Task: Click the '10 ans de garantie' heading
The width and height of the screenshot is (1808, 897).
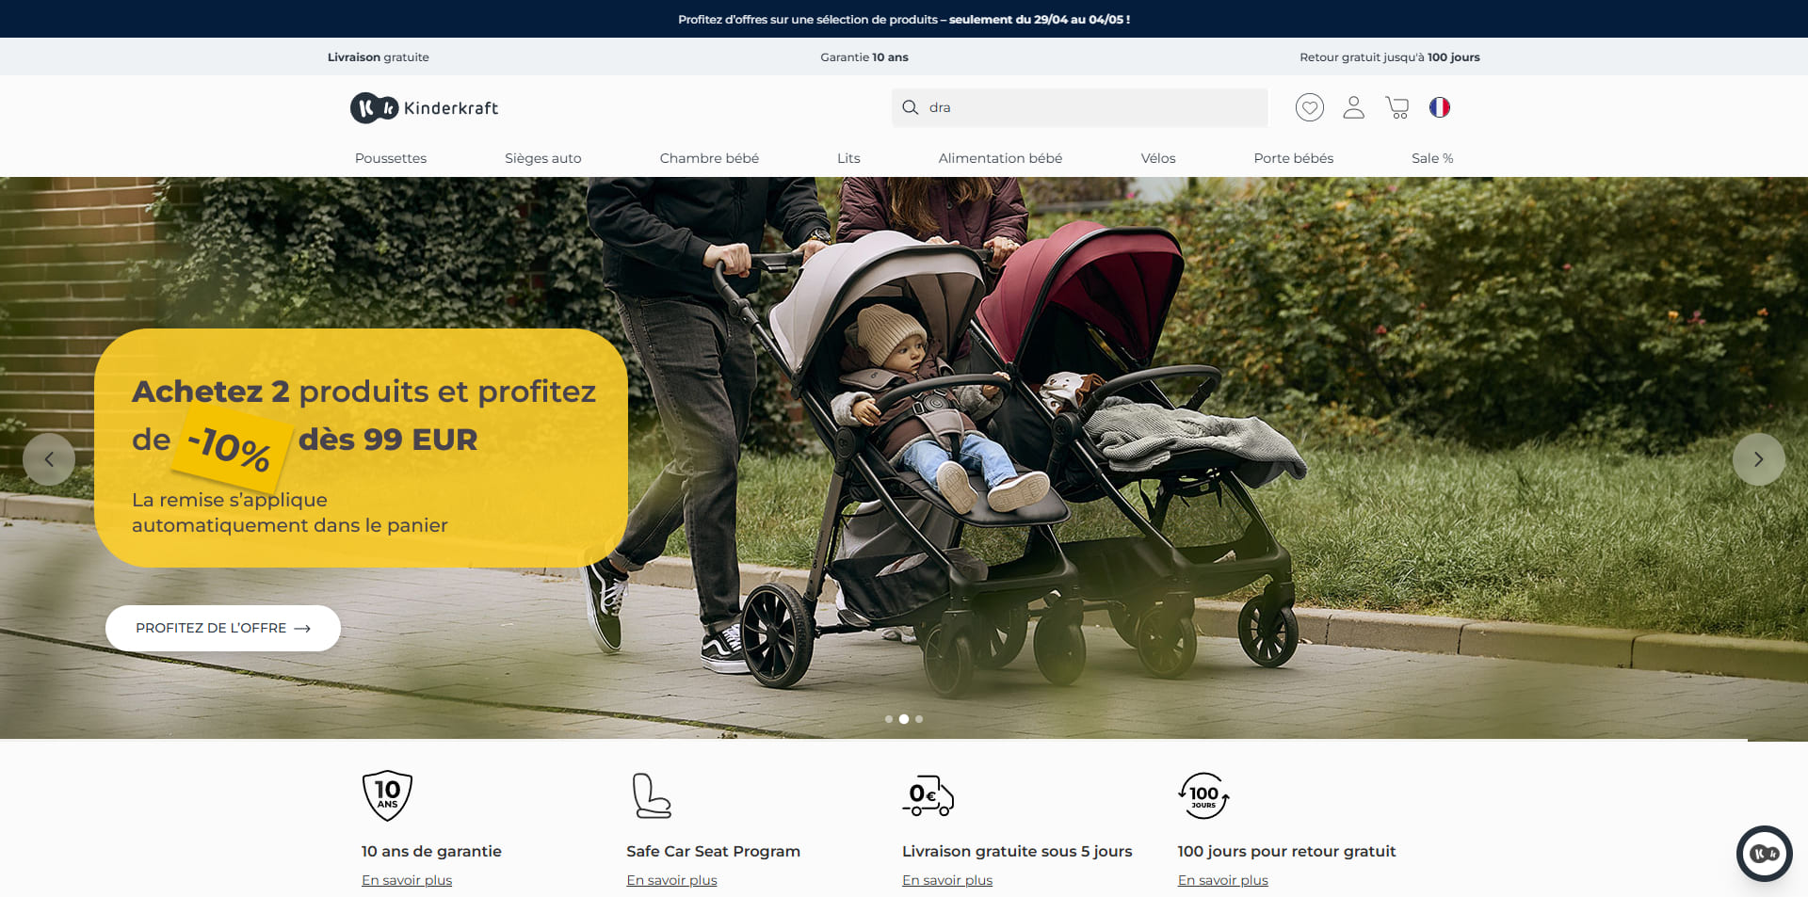Action: point(431,851)
